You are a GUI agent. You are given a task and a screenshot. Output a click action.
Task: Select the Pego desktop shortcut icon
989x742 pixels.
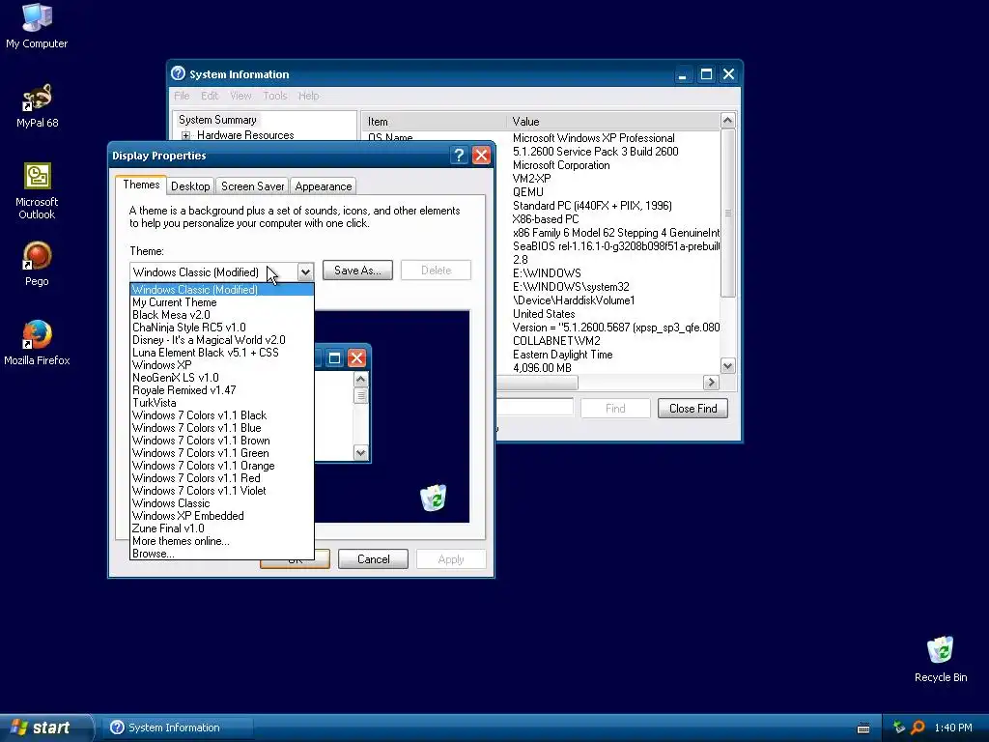pyautogui.click(x=37, y=264)
